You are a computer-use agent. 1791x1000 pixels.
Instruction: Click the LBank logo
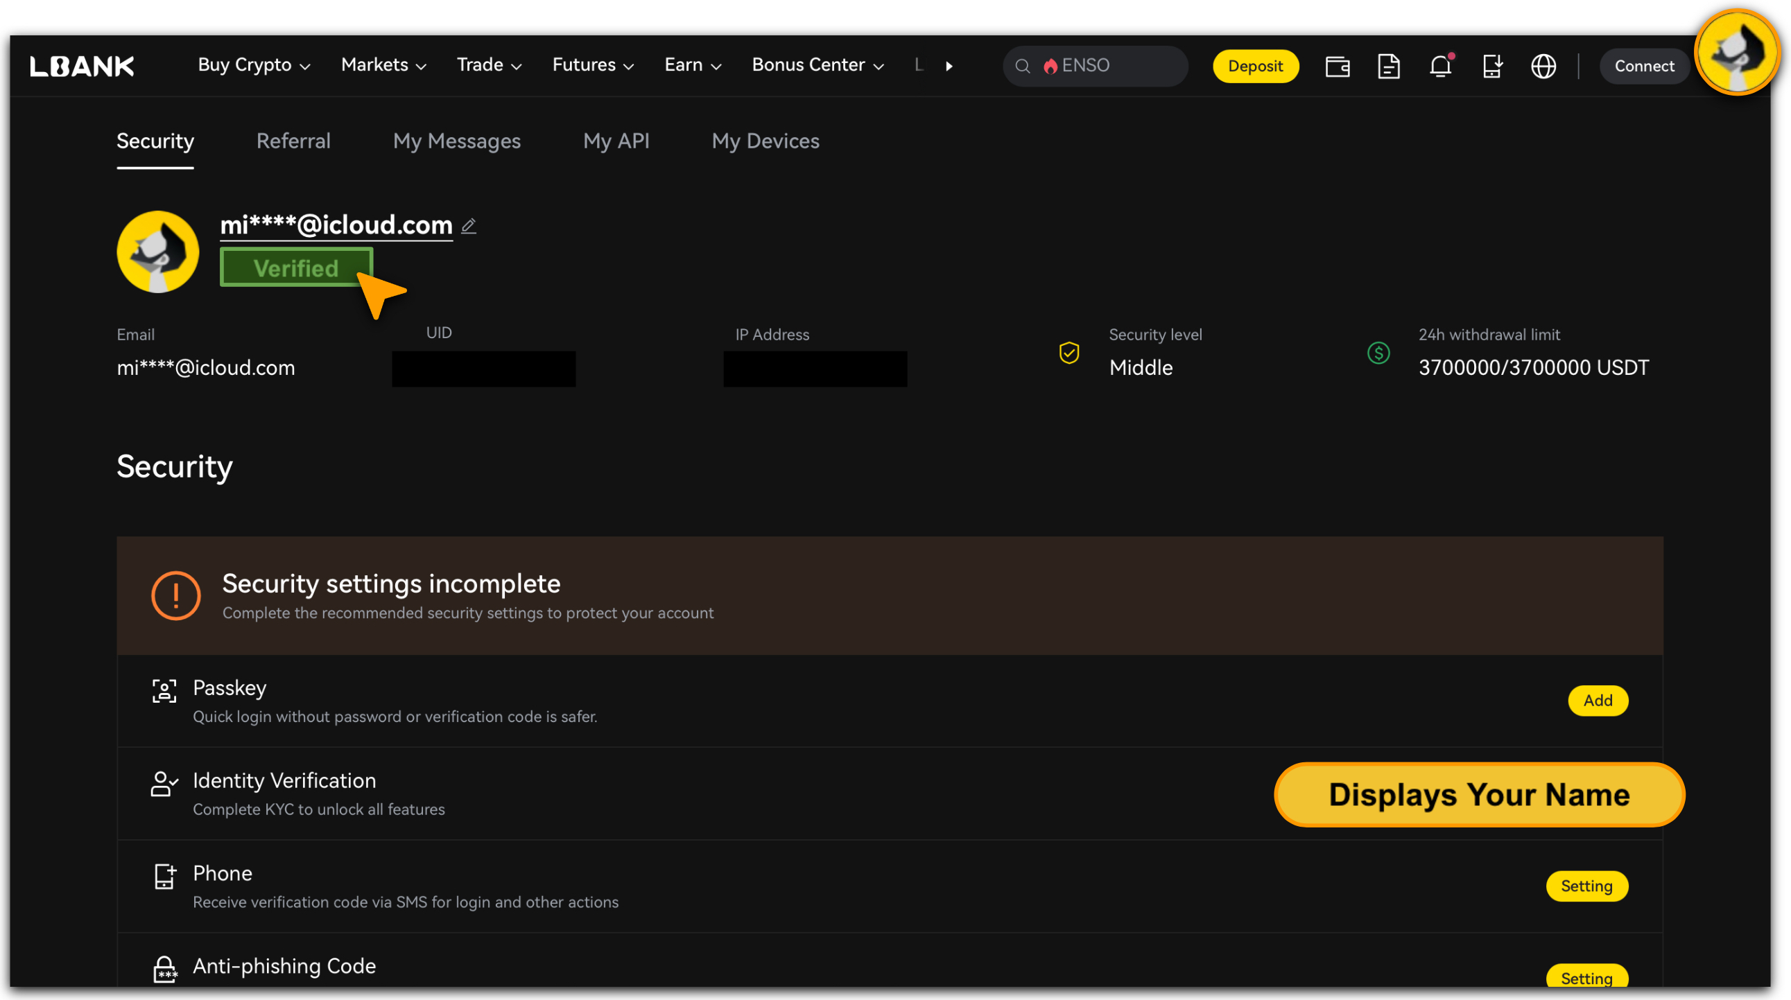82,66
